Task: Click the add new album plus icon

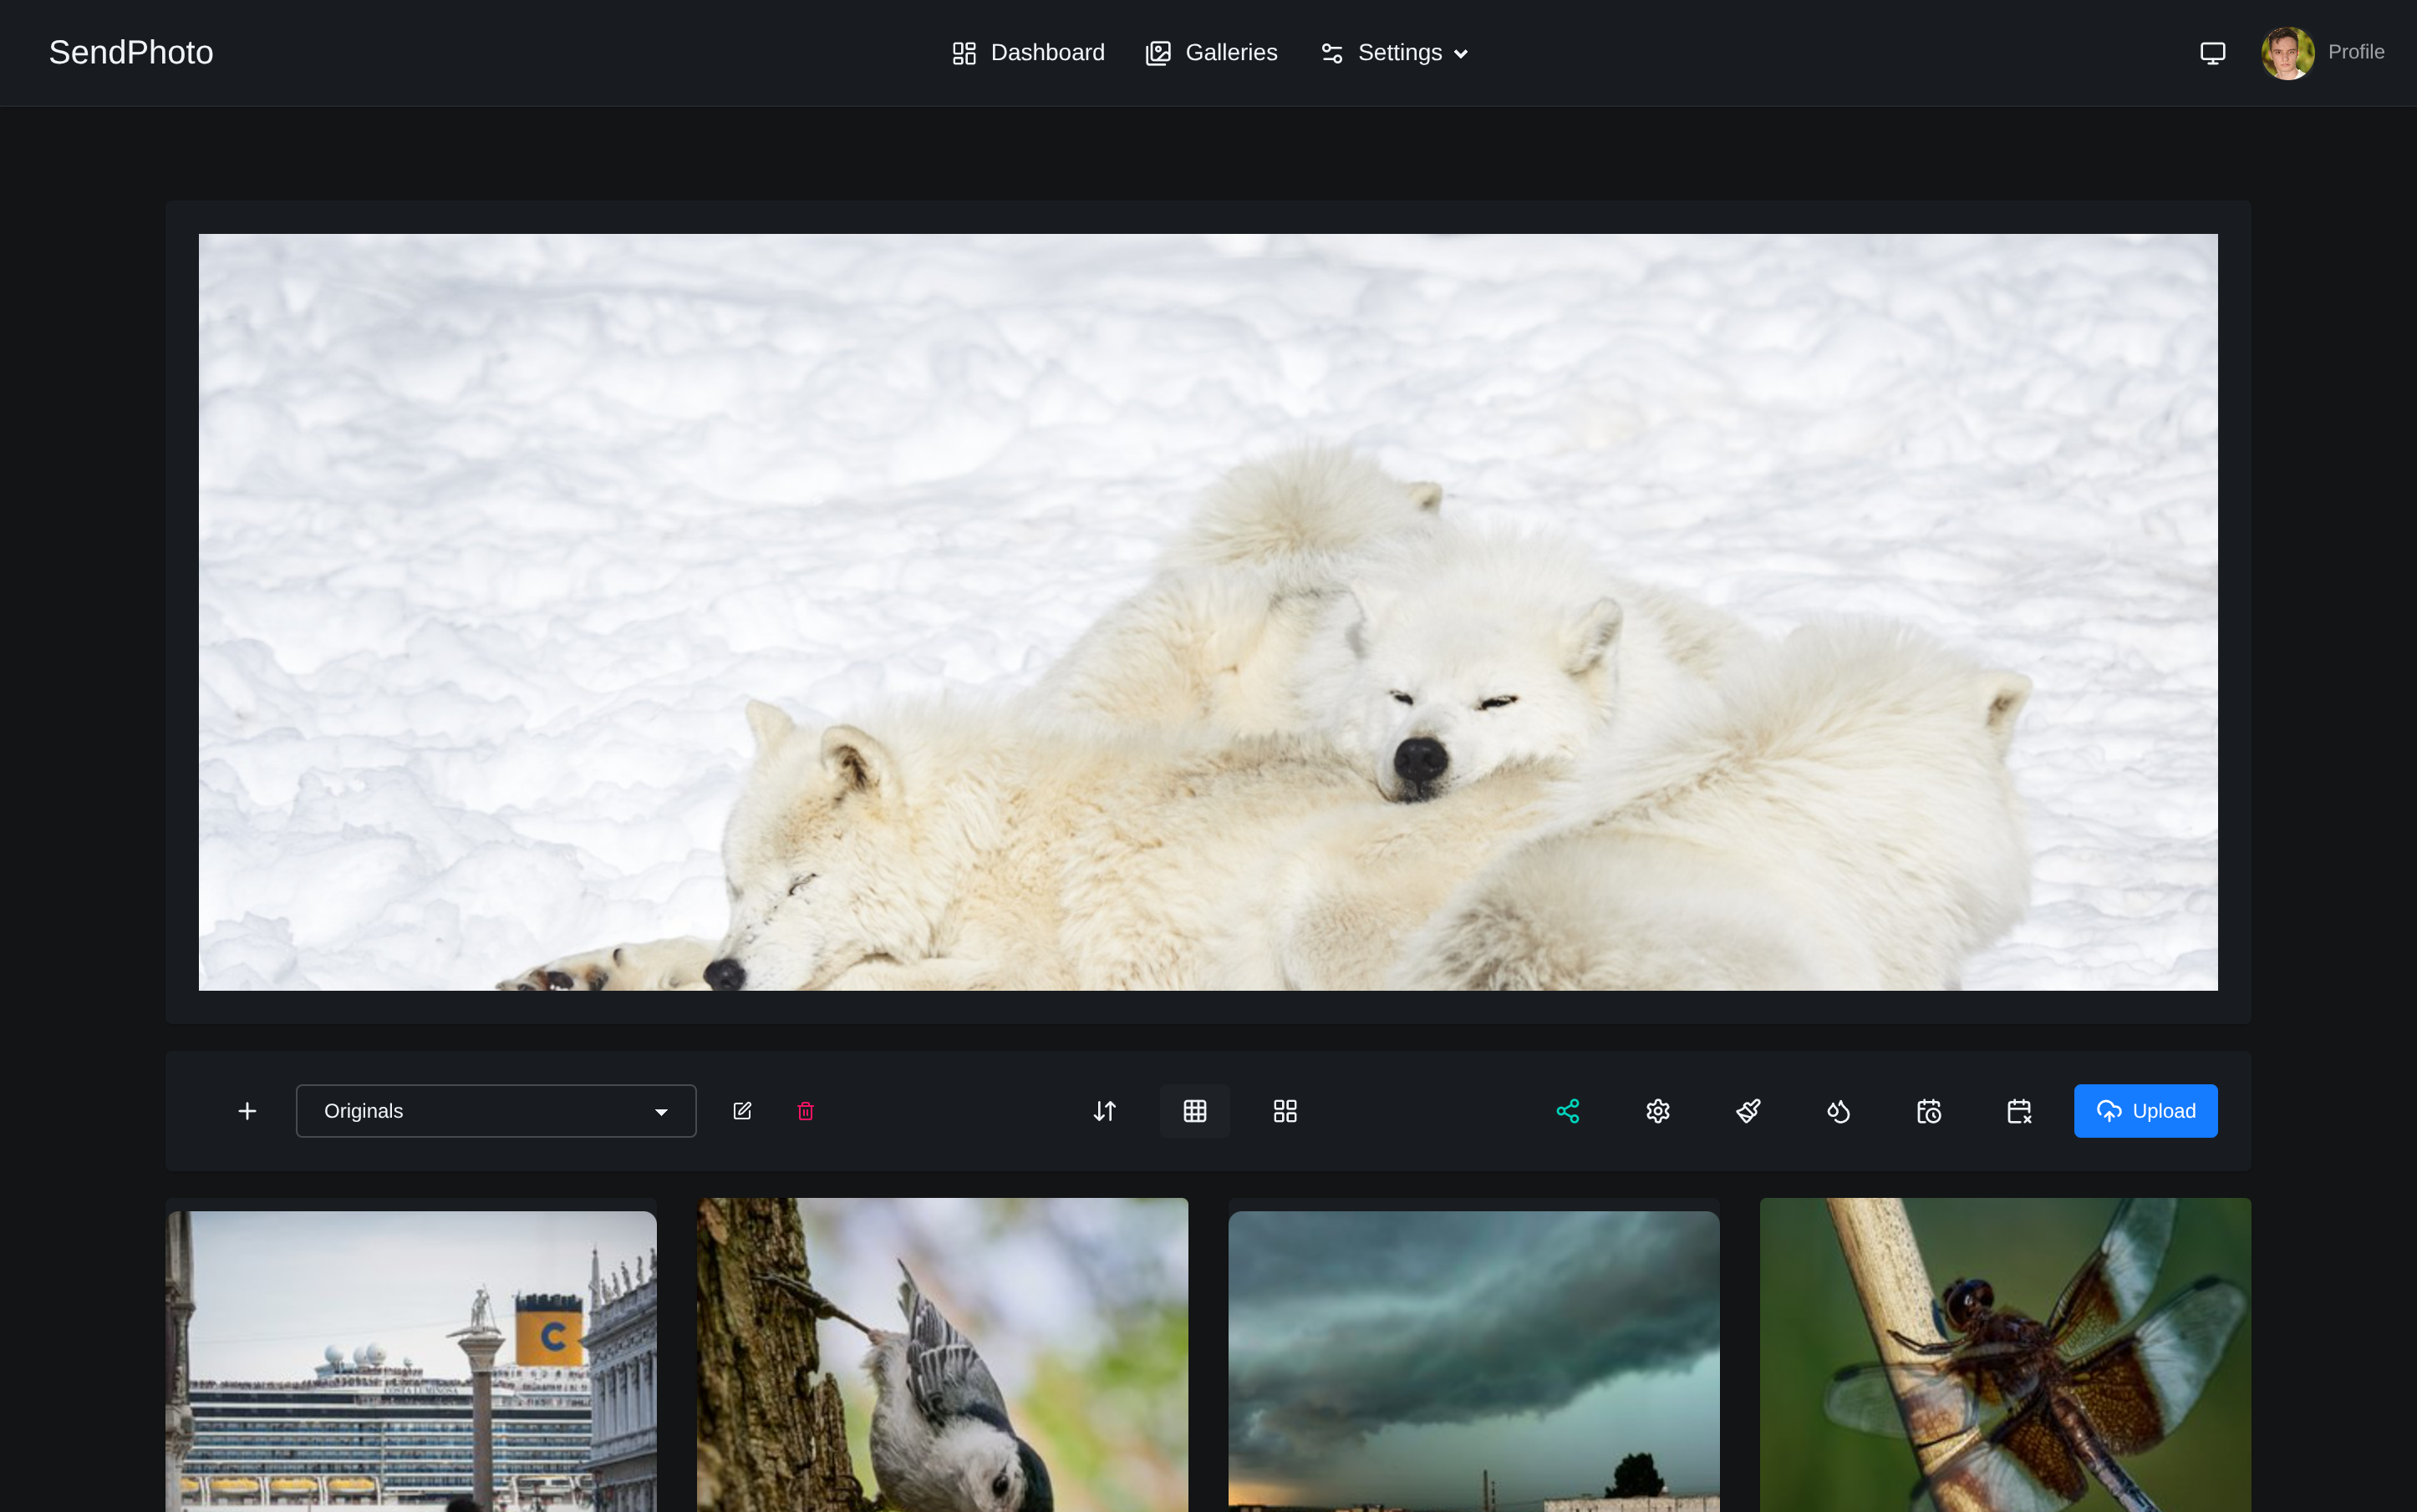Action: [x=248, y=1110]
